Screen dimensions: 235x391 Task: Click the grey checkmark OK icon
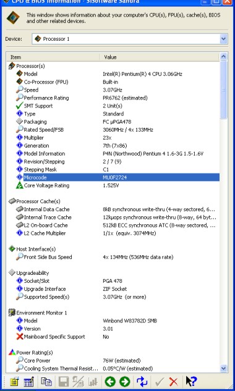(x=160, y=382)
